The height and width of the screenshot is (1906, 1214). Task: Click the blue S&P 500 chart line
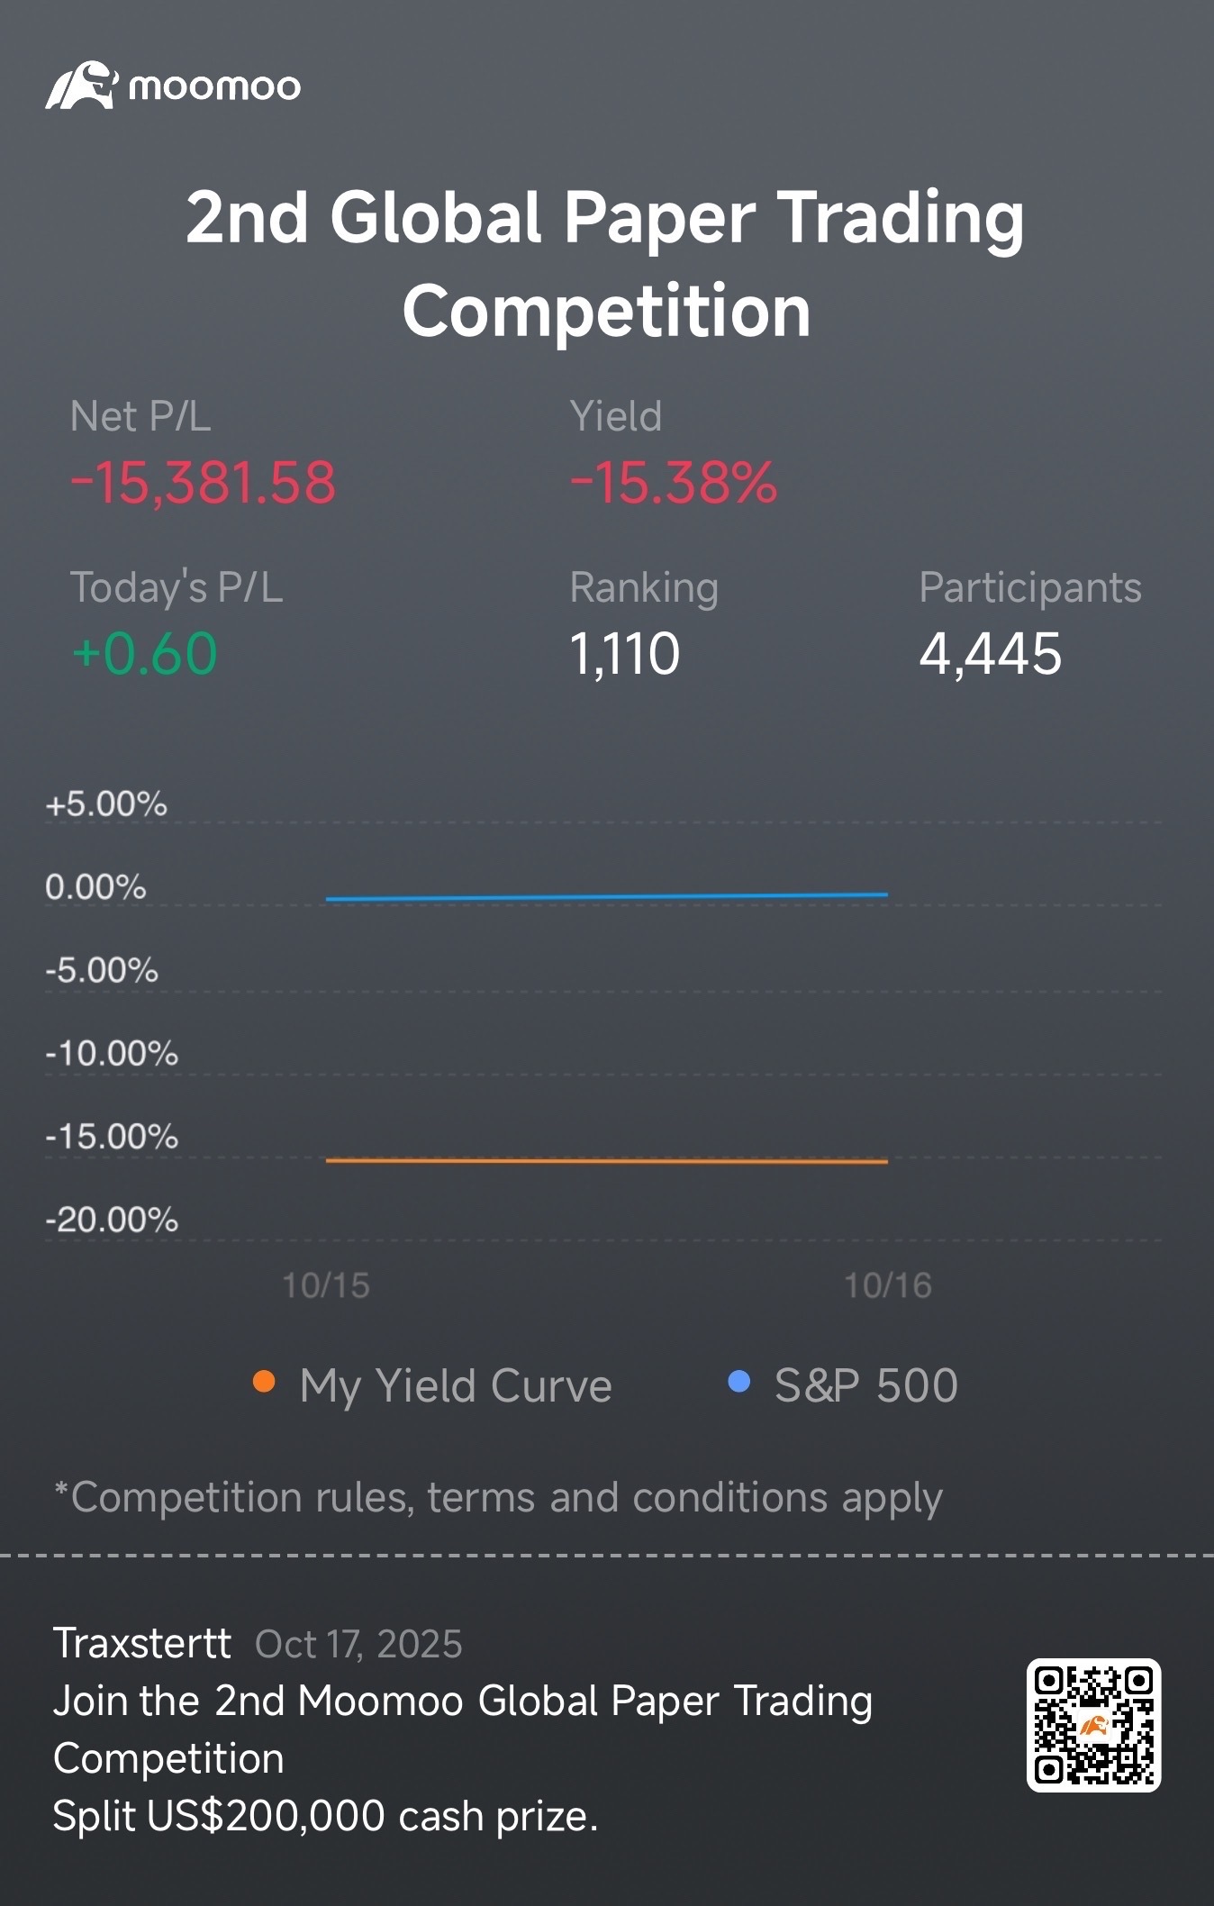click(606, 896)
